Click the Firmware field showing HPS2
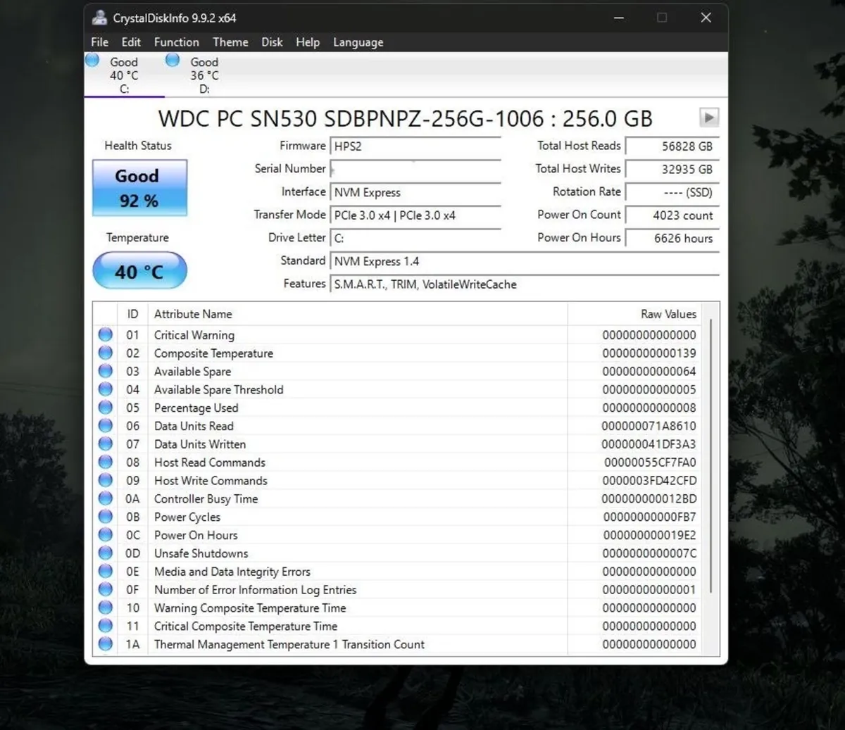Viewport: 845px width, 730px height. pos(415,146)
